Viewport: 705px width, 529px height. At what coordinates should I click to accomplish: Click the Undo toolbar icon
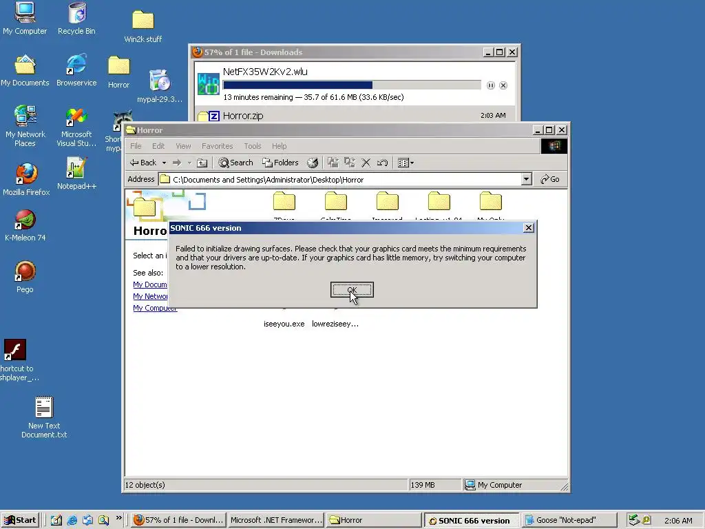pos(382,163)
